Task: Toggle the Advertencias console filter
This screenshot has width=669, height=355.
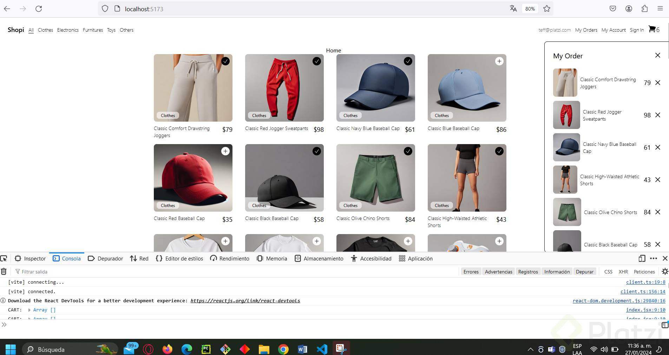Action: [499, 272]
